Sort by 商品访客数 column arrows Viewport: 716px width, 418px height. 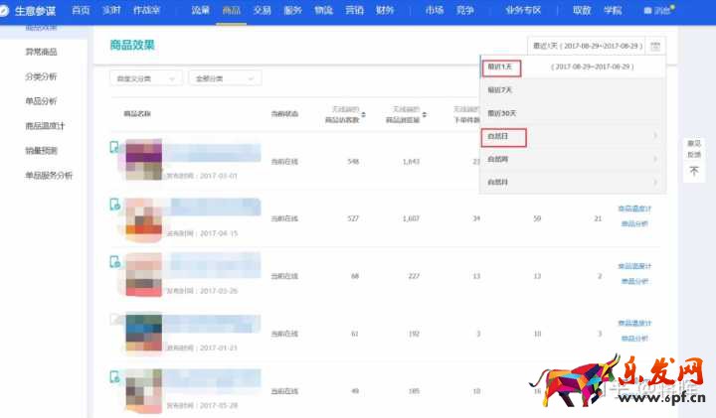(x=365, y=114)
